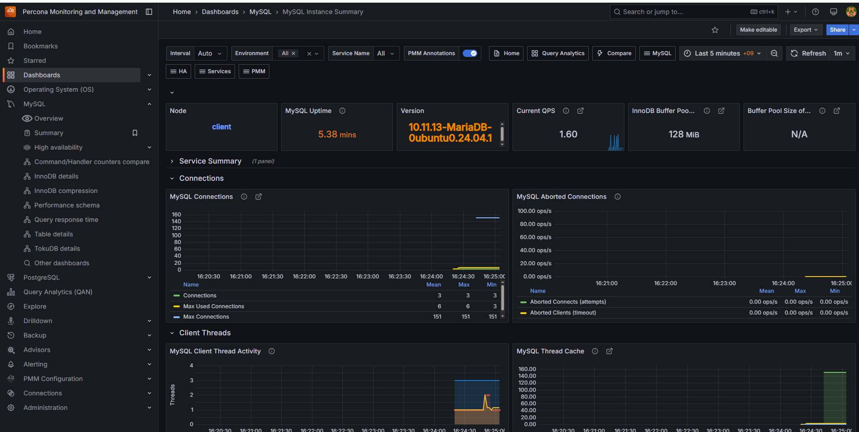Image resolution: width=859 pixels, height=432 pixels.
Task: Show MySQL Aborted Connections info icon
Action: 618,197
